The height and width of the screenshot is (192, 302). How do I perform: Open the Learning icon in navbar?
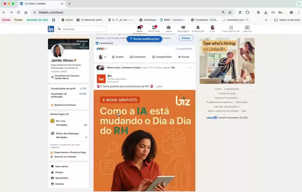click(247, 29)
